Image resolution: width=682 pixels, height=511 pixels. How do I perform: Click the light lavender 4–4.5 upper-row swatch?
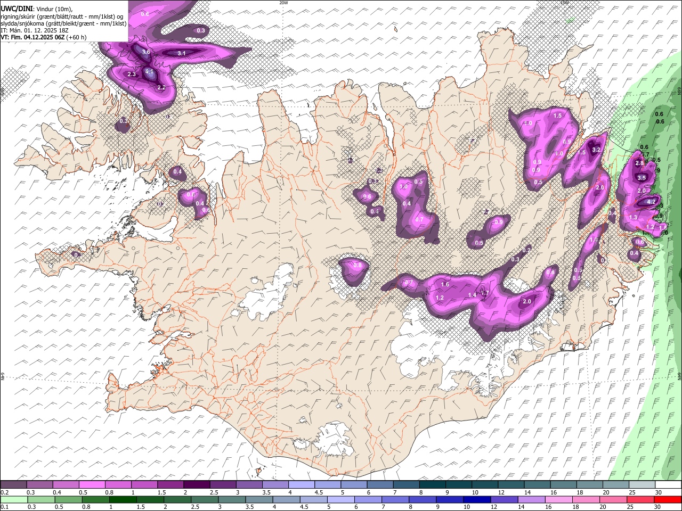click(301, 484)
